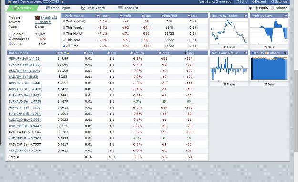Click the info icon beside Equity radio
This screenshot has height=182, width=298.
point(250,8)
